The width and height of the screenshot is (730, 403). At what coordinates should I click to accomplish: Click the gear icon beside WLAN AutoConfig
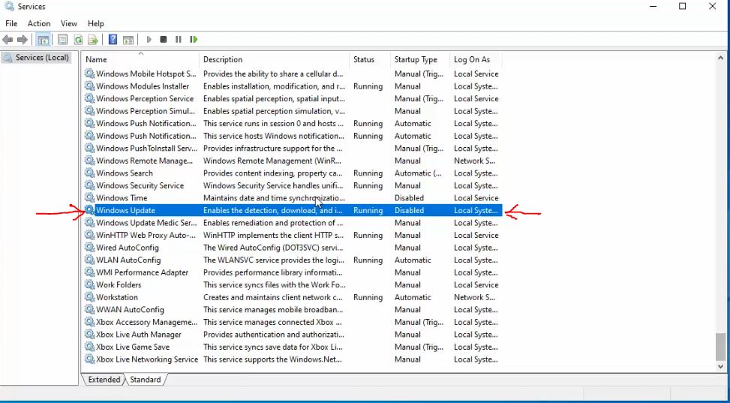pyautogui.click(x=89, y=260)
